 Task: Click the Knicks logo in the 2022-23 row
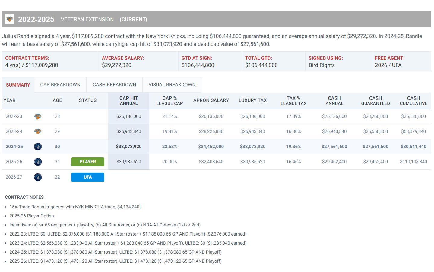coord(38,116)
